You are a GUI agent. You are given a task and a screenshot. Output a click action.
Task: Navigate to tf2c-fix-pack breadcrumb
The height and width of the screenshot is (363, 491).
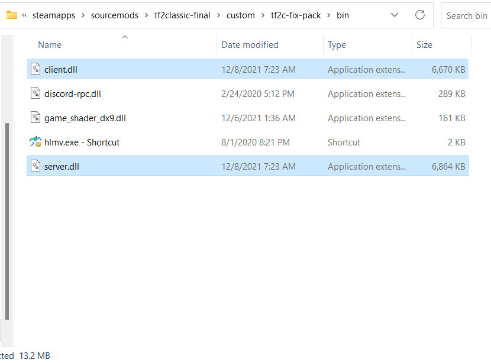(296, 15)
